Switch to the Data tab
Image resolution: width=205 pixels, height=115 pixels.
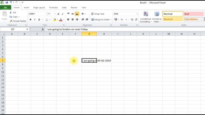pos(64,8)
